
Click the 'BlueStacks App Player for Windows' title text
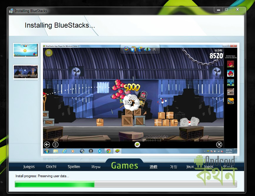pyautogui.click(x=63, y=46)
